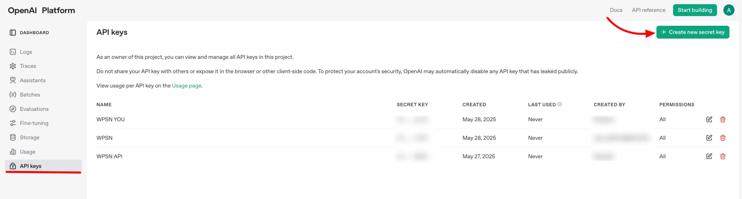Click Create new secret key button
Screen dimensions: 742x199
[693, 32]
